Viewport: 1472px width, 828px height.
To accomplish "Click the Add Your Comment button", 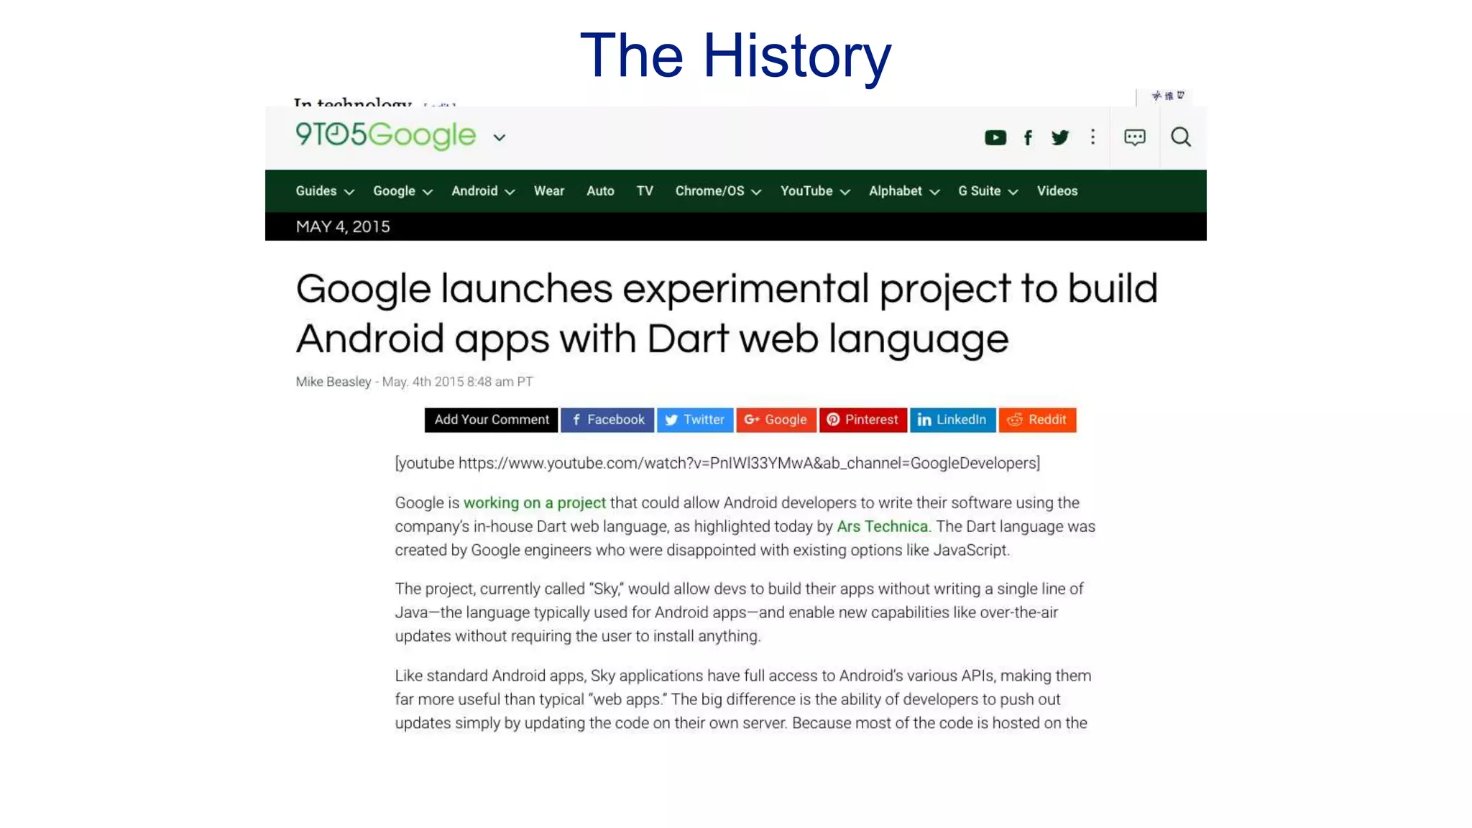I will [491, 420].
